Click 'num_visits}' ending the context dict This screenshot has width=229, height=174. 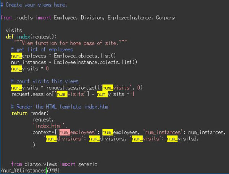coord(182,139)
